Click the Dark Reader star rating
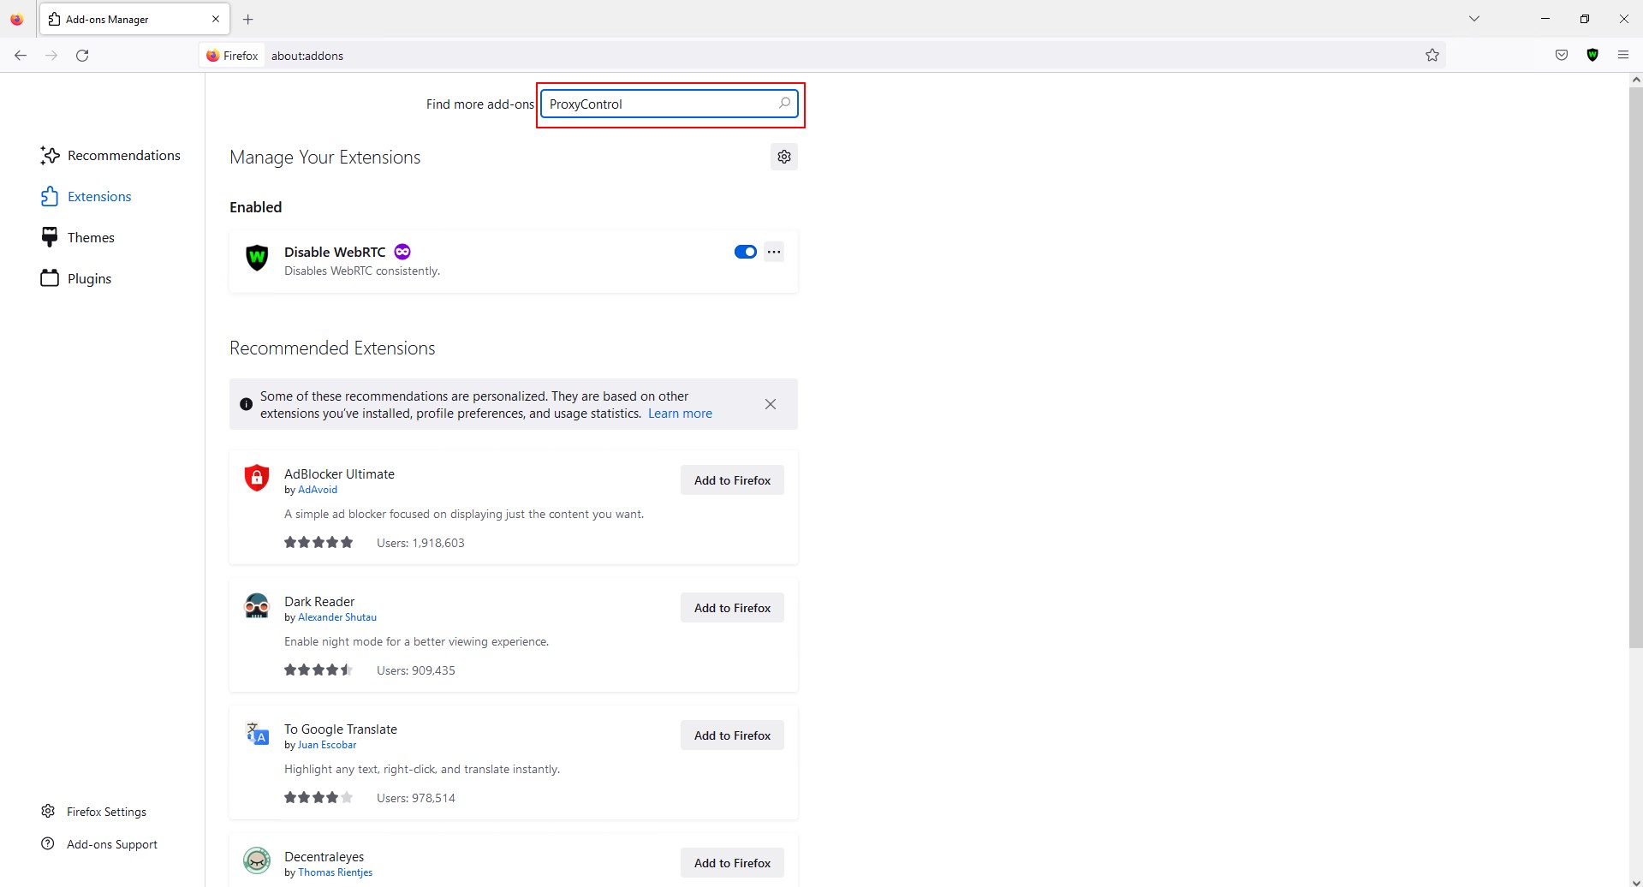The width and height of the screenshot is (1643, 887). click(318, 670)
